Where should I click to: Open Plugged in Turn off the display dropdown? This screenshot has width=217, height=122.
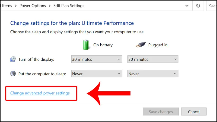[153, 59]
